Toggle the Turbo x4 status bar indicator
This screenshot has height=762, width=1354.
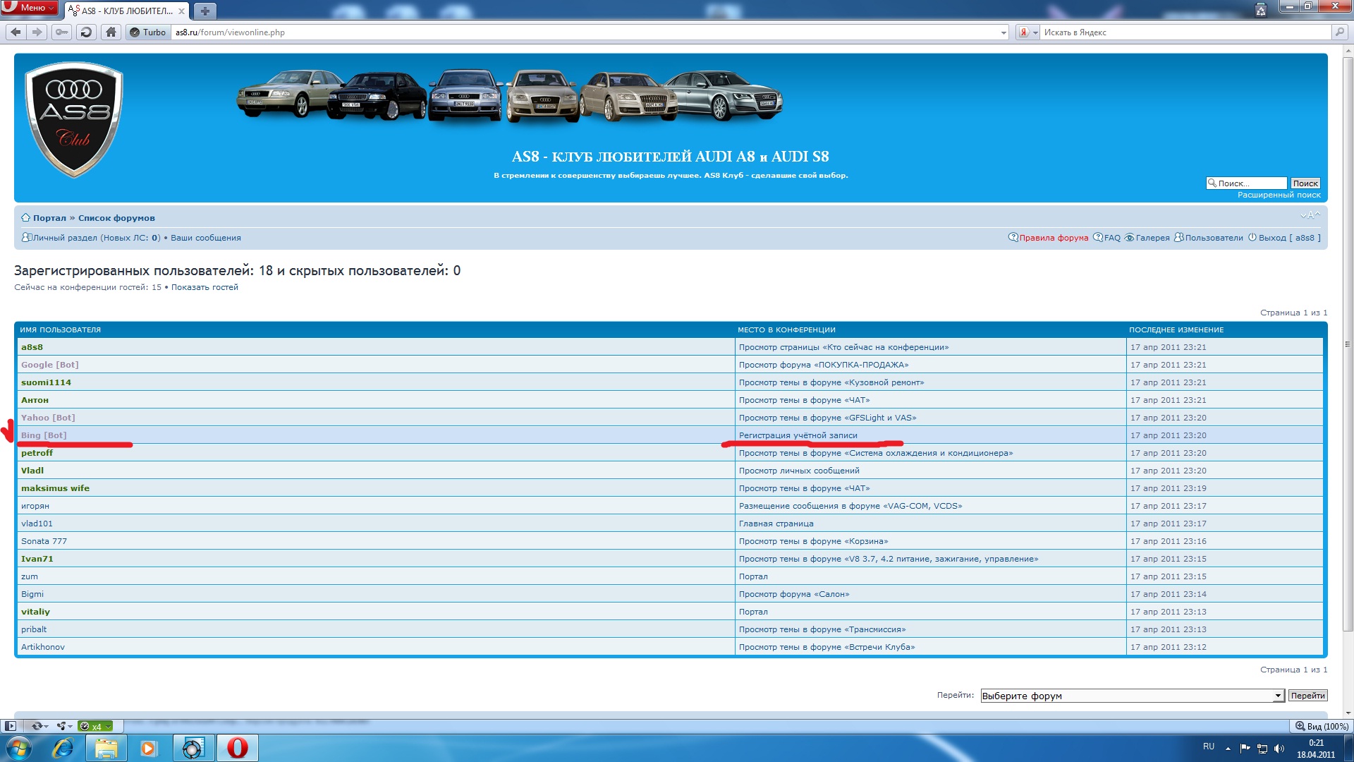[95, 726]
